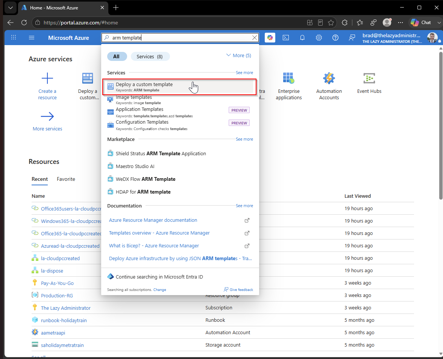Select Configuration Templates search result

click(179, 125)
